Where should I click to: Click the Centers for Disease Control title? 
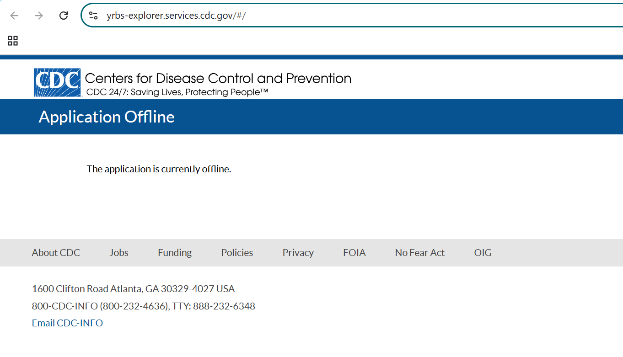click(x=218, y=79)
